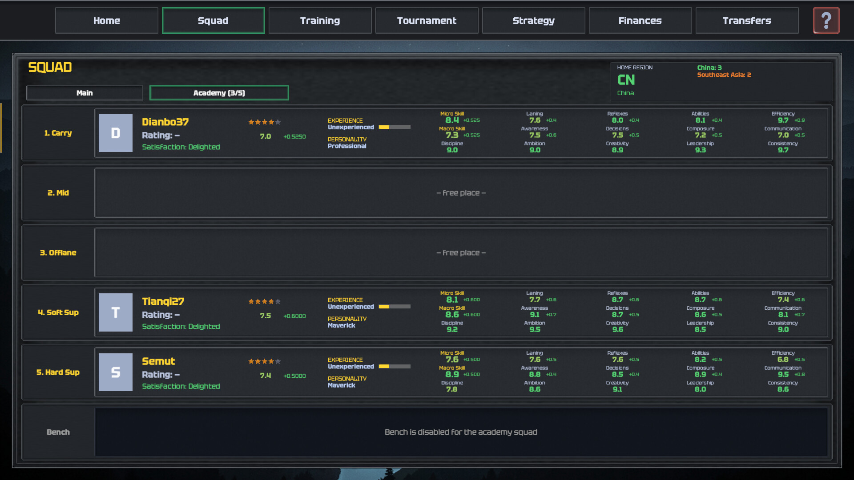
Task: Click Semut's star rating
Action: point(264,361)
